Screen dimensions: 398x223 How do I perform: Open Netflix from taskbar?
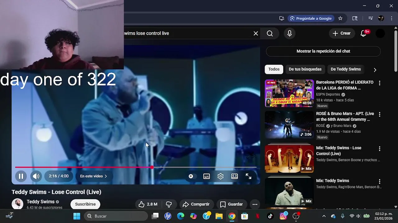point(257,216)
